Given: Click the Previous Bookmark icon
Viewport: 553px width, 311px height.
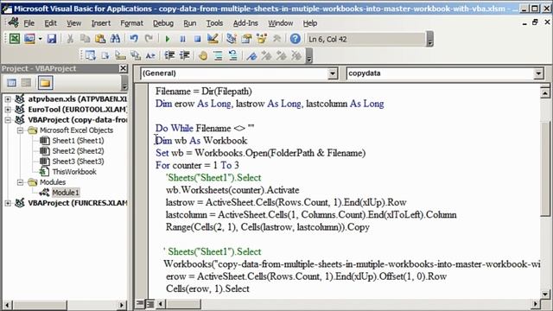Looking at the screenshot, I should pyautogui.click(x=282, y=55).
